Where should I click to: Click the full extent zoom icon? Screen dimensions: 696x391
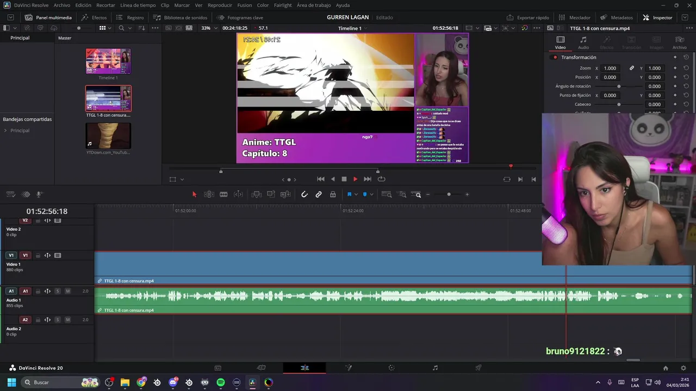click(387, 194)
